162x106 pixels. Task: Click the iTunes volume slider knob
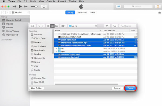click(x=36, y=6)
